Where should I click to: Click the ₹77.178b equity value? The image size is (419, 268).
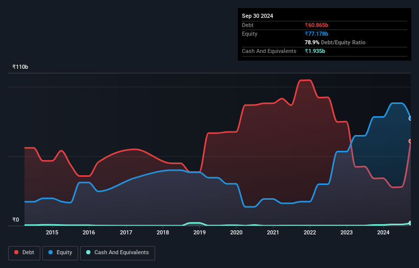click(x=316, y=34)
